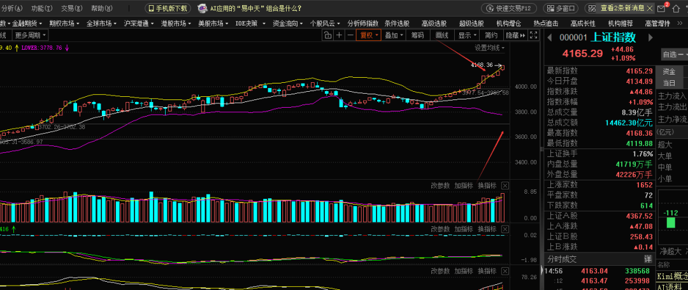Zoom out chart with minus icon
This screenshot has width=688, height=290.
[349, 36]
